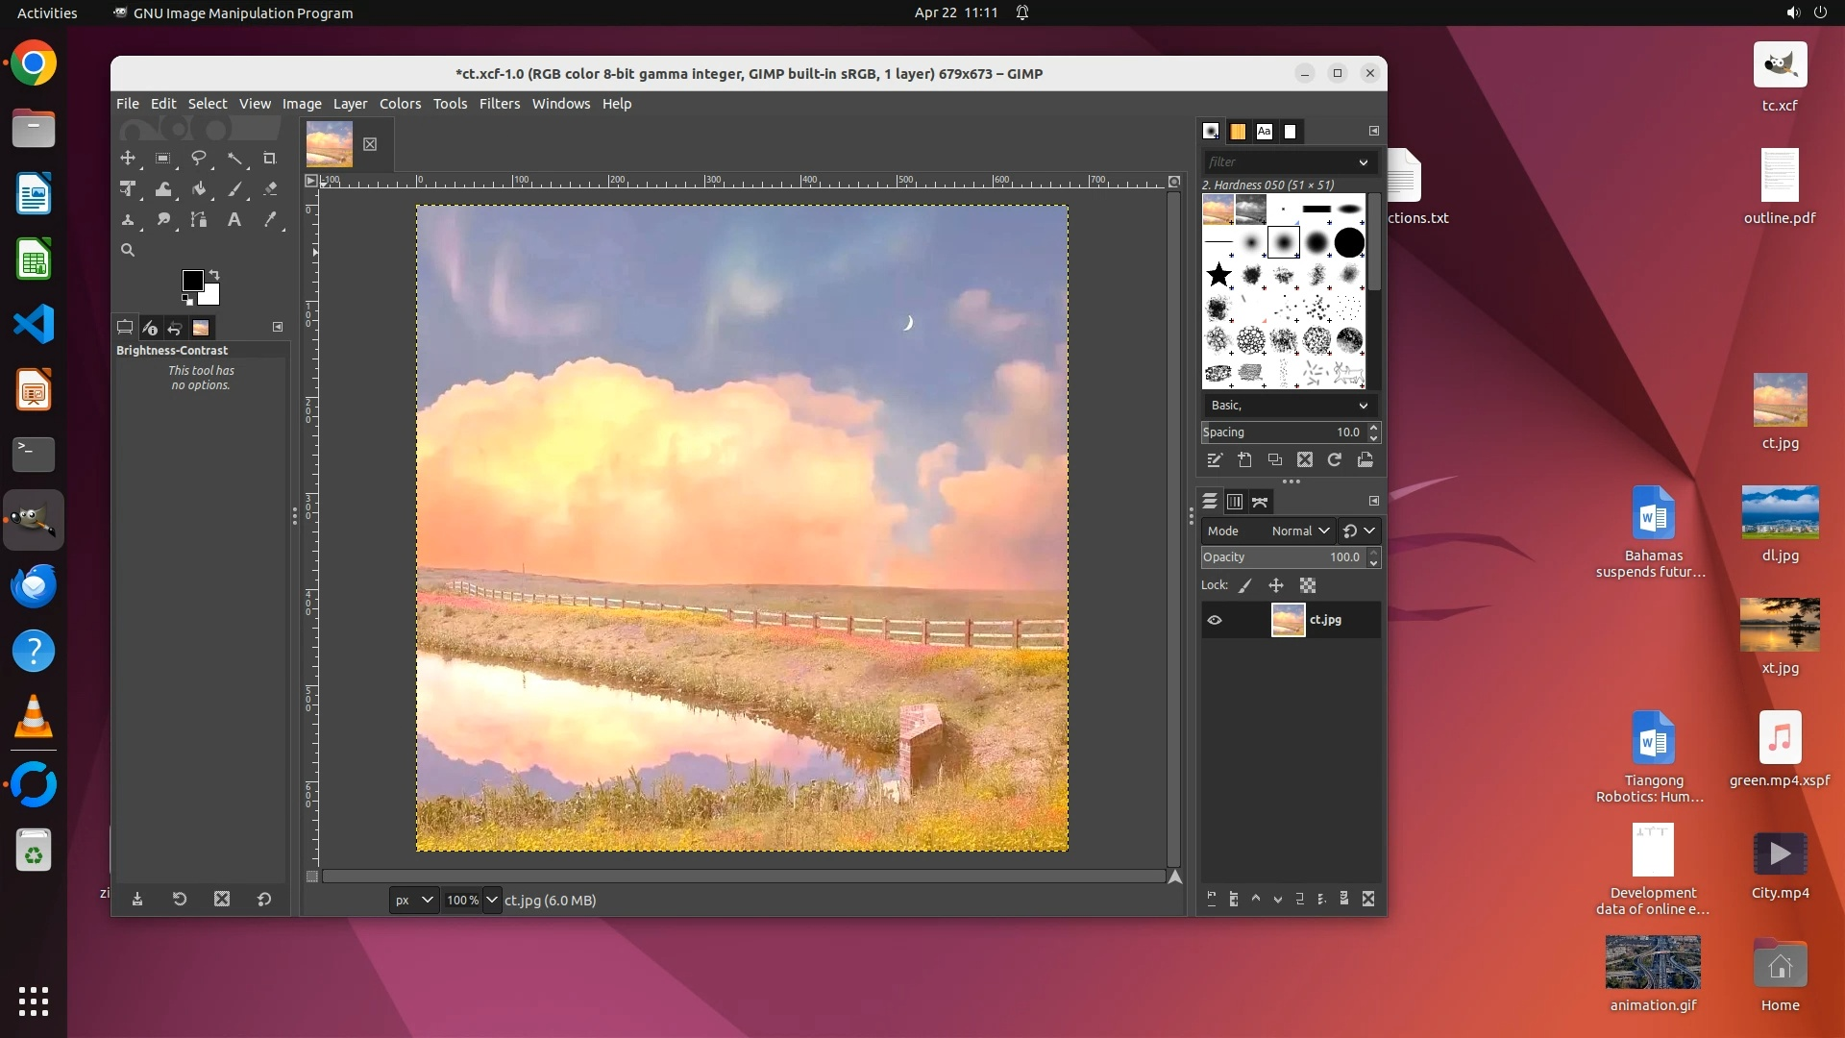The height and width of the screenshot is (1038, 1845).
Task: Click the swap foreground/background colors arrow
Action: (x=214, y=275)
